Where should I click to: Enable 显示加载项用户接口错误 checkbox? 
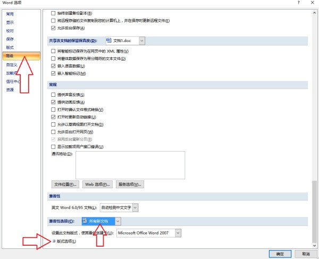pos(53,146)
